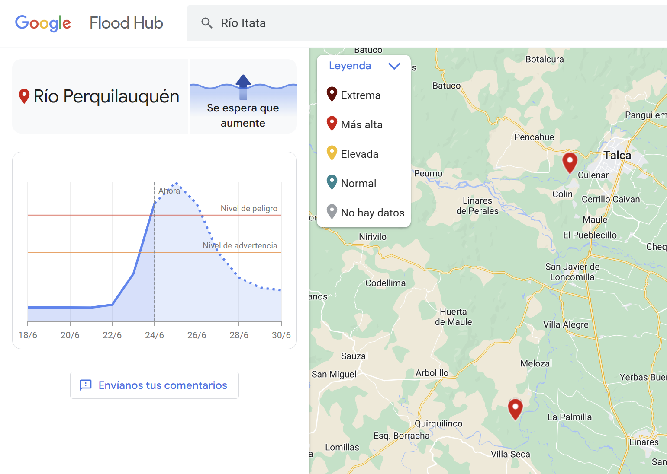667x474 pixels.
Task: Click the red flood pin near La Palmilla
Action: [515, 408]
